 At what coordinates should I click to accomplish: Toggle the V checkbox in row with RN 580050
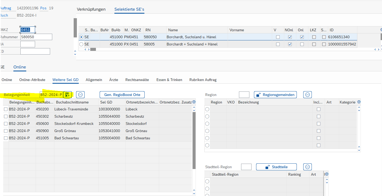tap(278, 37)
